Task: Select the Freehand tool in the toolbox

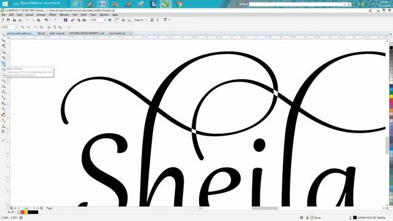Action: (x=3, y=58)
